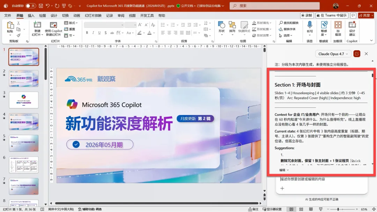
Task: Click 在 Teams 中展示 button
Action: [332, 15]
